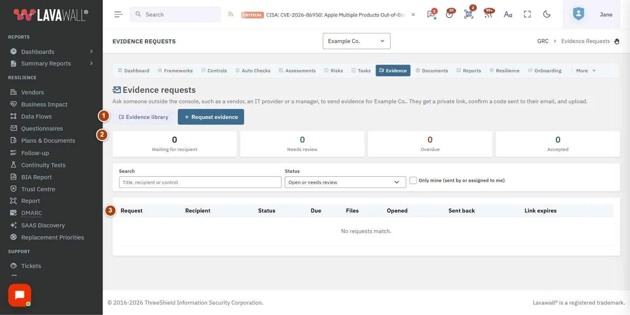Screen dimensions: 630x315
Task: Expand the Summary Reports sidebar group
Action: (x=51, y=63)
